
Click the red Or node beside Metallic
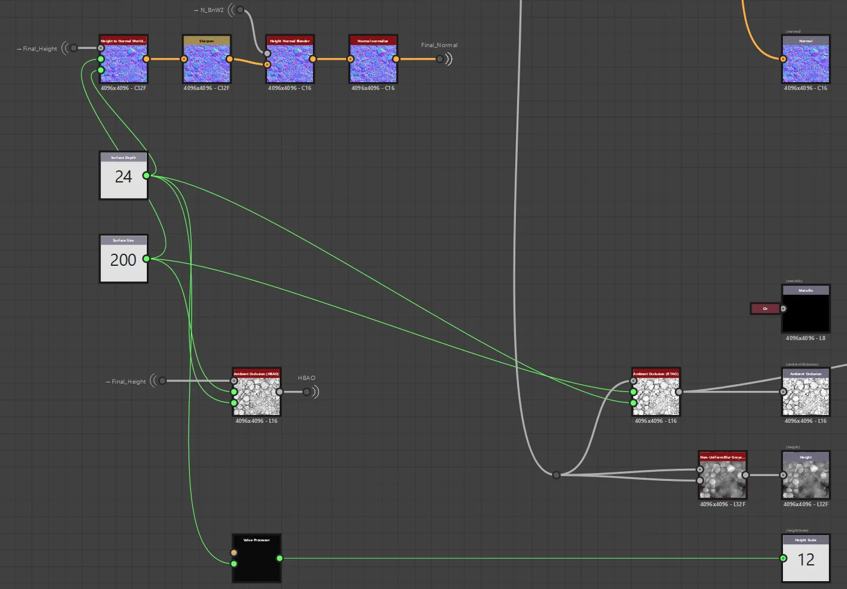[x=765, y=309]
